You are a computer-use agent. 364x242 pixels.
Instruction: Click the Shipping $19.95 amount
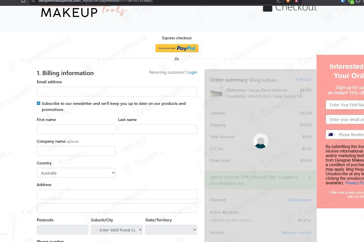pyautogui.click(x=306, y=125)
